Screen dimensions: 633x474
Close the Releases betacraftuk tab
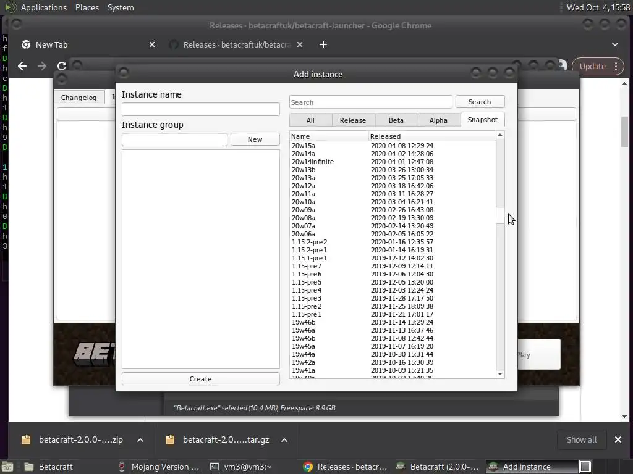[300, 44]
